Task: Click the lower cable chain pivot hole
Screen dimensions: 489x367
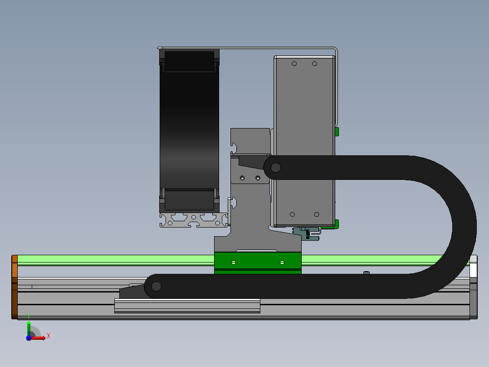Action: tap(156, 286)
